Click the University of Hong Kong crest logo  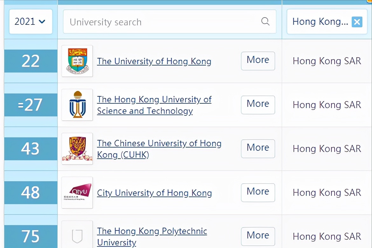[77, 61]
